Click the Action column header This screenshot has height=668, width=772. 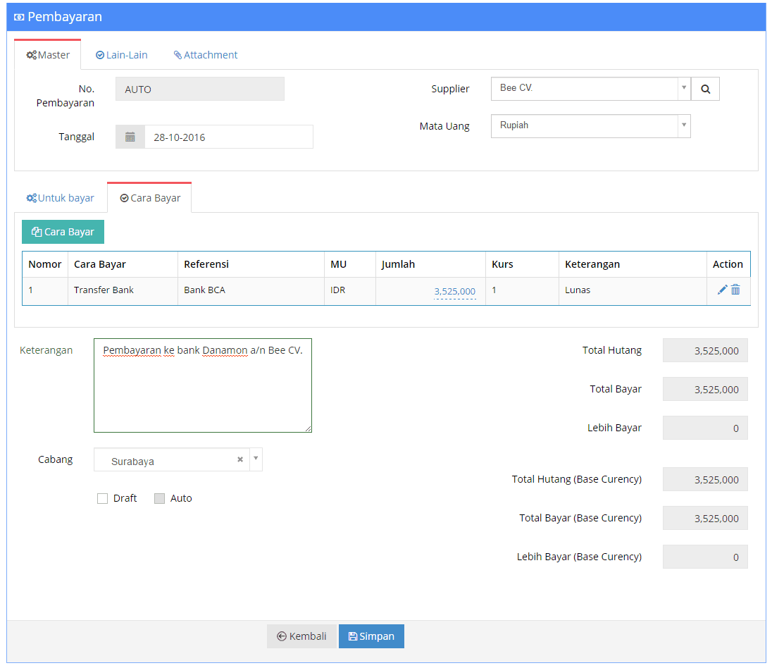click(x=728, y=264)
